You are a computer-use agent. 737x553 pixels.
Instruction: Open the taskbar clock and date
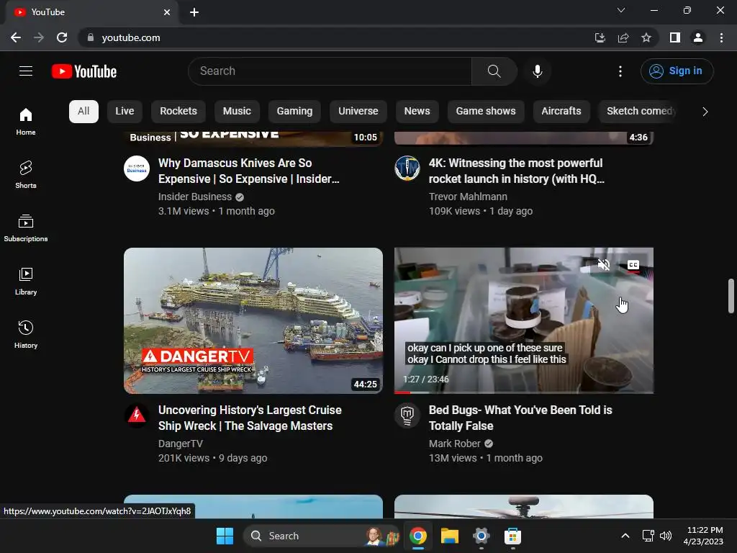click(x=704, y=536)
